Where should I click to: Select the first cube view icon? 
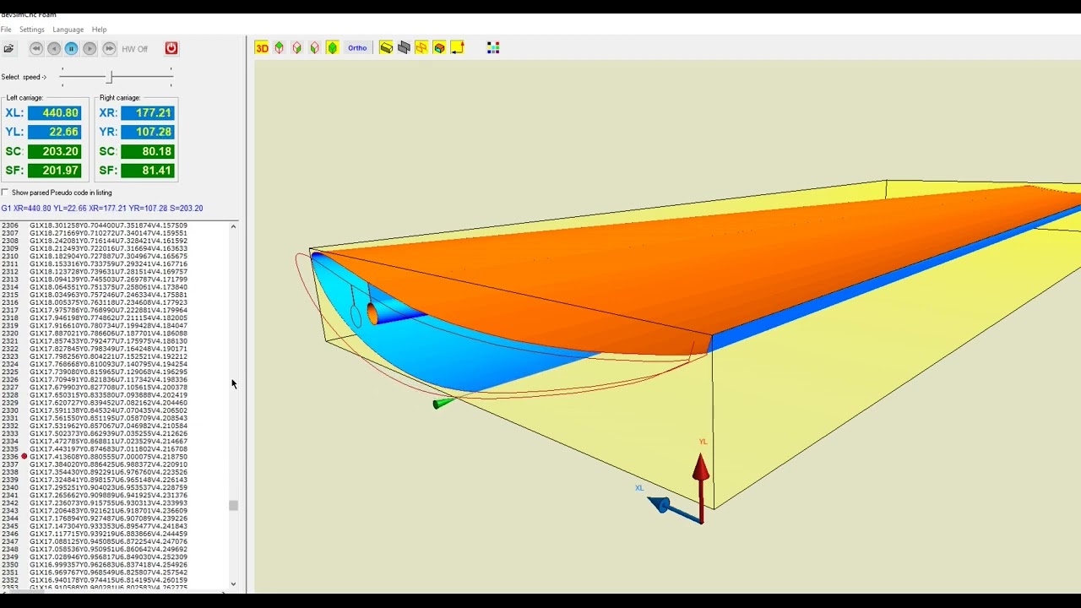click(x=280, y=48)
